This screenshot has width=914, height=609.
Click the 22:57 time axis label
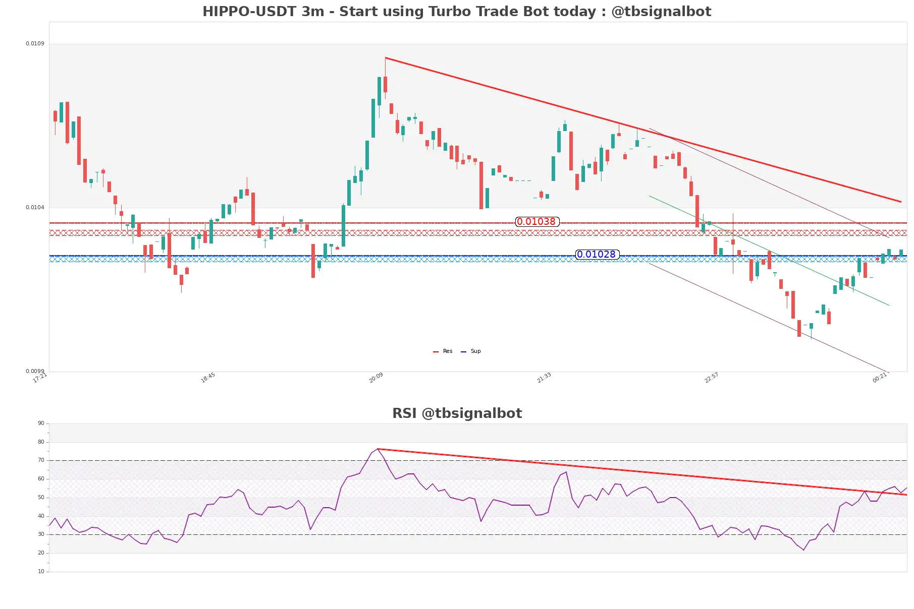click(x=712, y=378)
